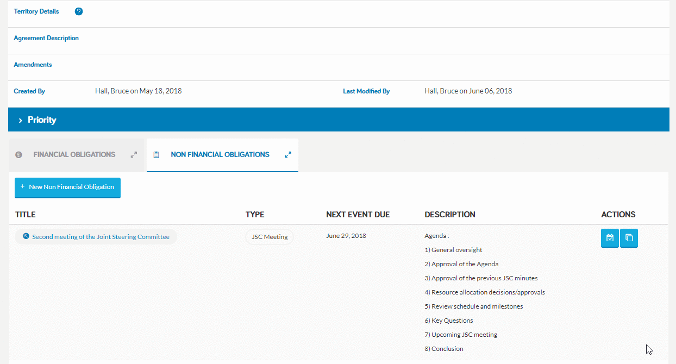
Task: Click Next Event Due column header
Action: tap(358, 215)
